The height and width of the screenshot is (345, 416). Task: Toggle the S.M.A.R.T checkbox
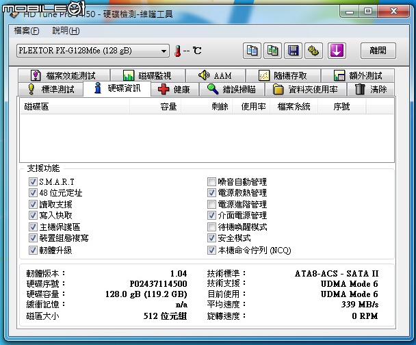click(33, 182)
